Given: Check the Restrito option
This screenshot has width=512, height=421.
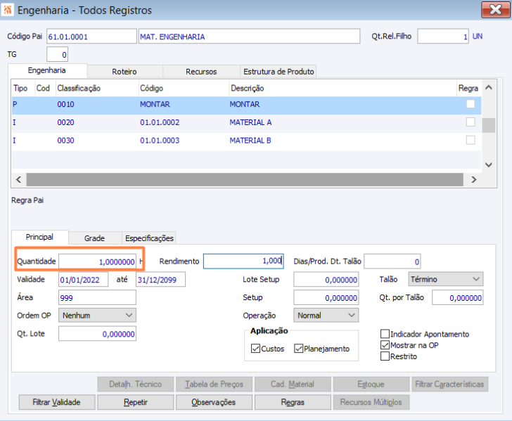Looking at the screenshot, I should [x=385, y=356].
